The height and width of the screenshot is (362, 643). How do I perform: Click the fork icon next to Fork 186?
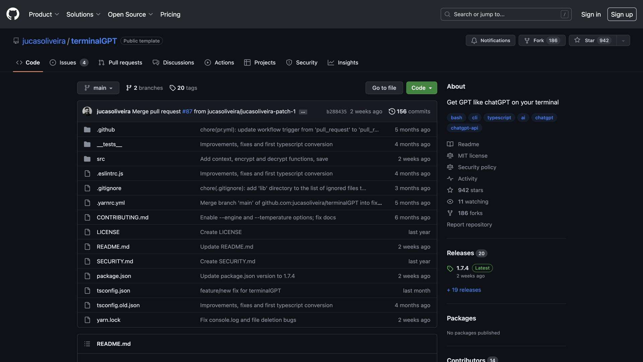[x=527, y=40]
